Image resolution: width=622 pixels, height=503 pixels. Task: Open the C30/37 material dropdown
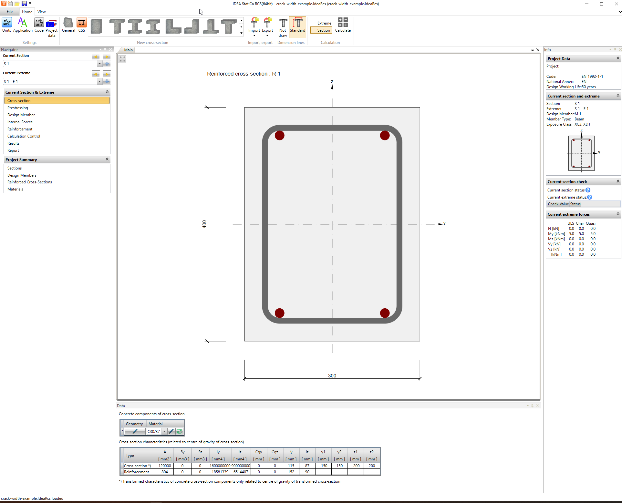[164, 431]
